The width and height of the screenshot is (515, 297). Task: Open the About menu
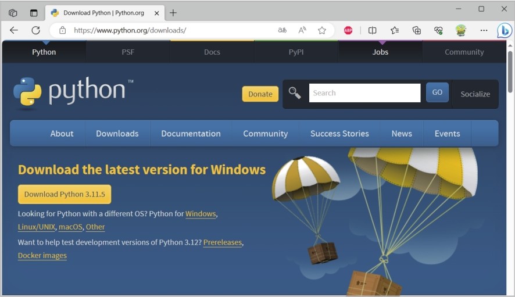[62, 133]
